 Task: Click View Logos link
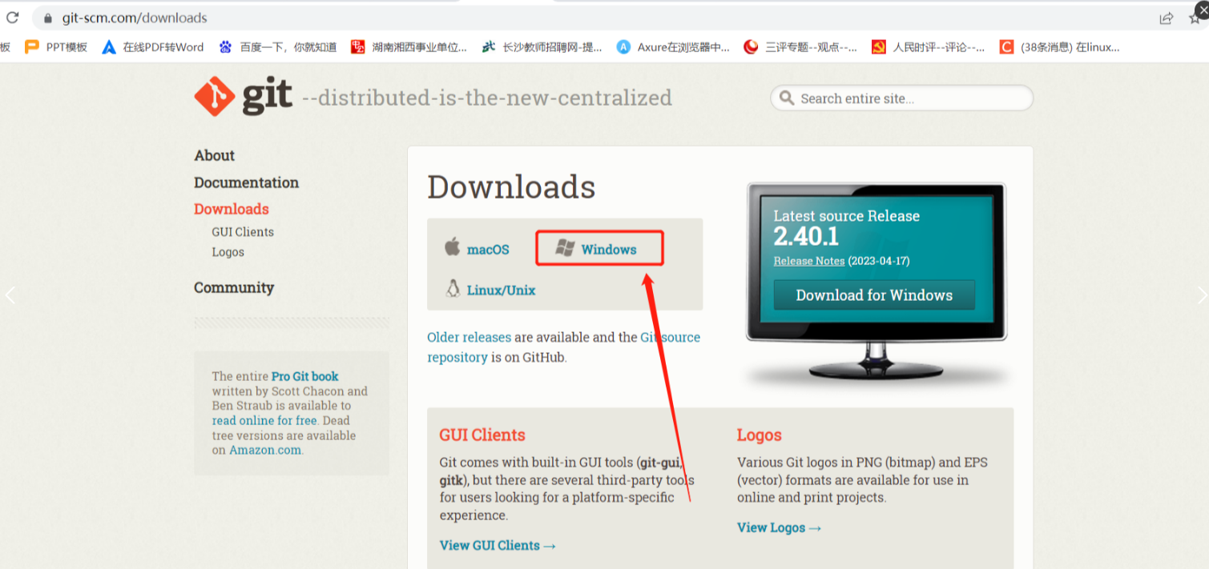tap(779, 528)
